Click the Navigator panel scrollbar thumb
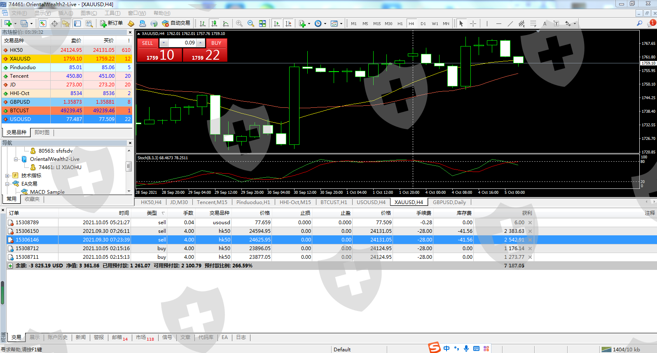The height and width of the screenshot is (353, 657). [x=129, y=166]
